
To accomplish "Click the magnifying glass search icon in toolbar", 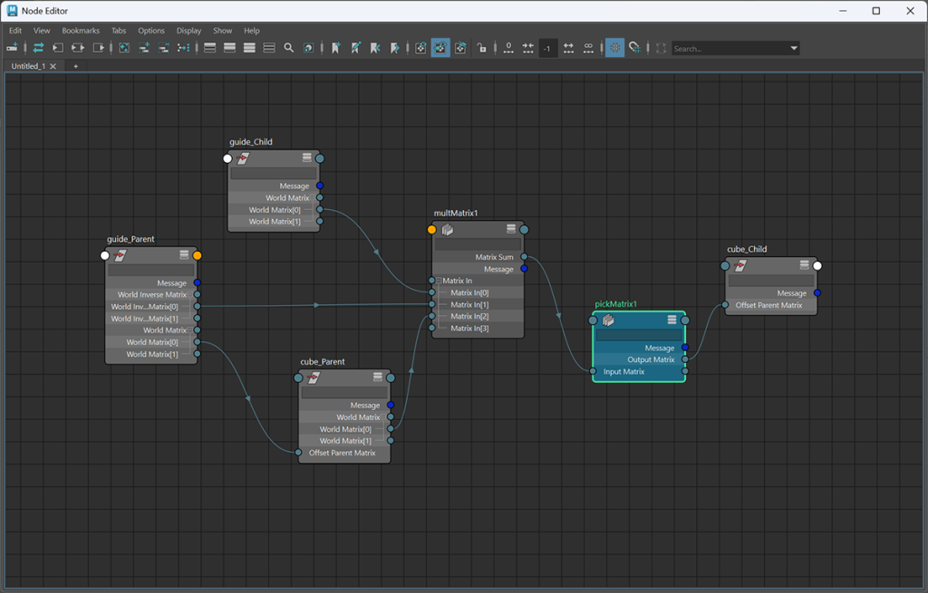I will pos(288,48).
